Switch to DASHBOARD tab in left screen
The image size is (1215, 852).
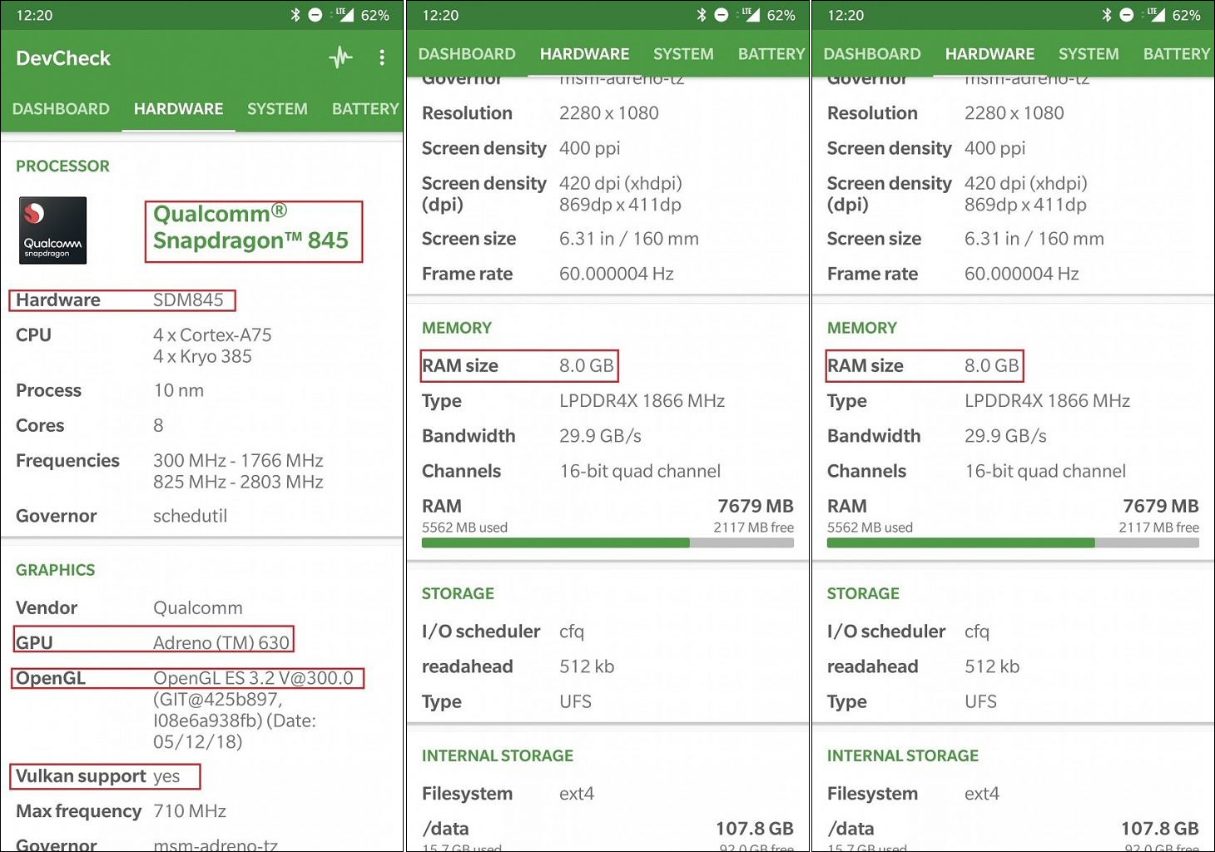click(x=61, y=109)
